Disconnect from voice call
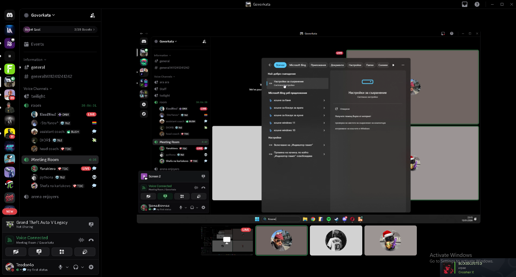516x277 pixels. pyautogui.click(x=91, y=240)
